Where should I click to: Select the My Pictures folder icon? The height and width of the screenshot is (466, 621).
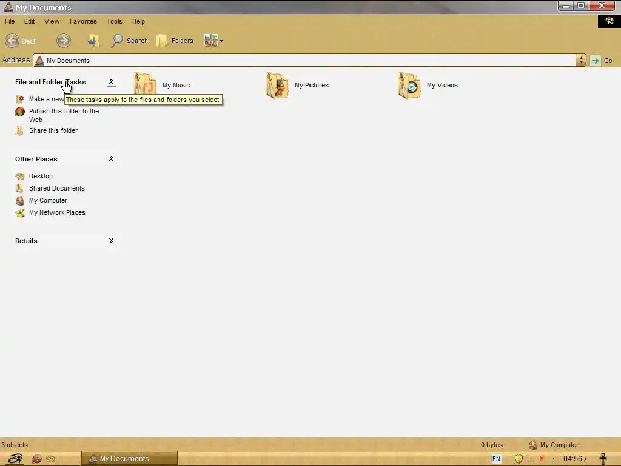(x=277, y=85)
